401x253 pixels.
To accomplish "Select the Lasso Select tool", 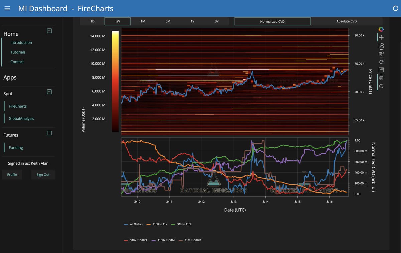I will coord(381,53).
